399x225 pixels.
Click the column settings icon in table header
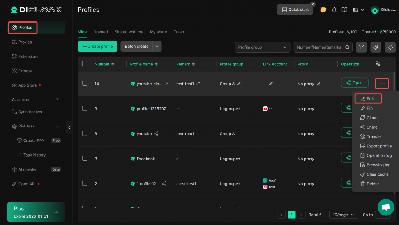click(x=378, y=64)
